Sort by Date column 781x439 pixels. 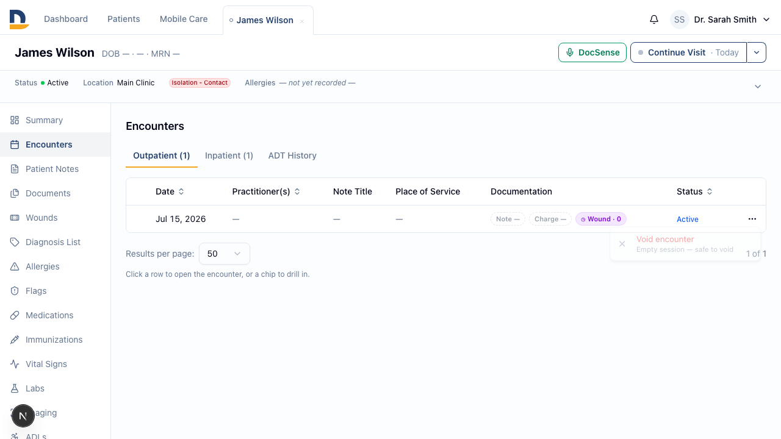pos(170,191)
